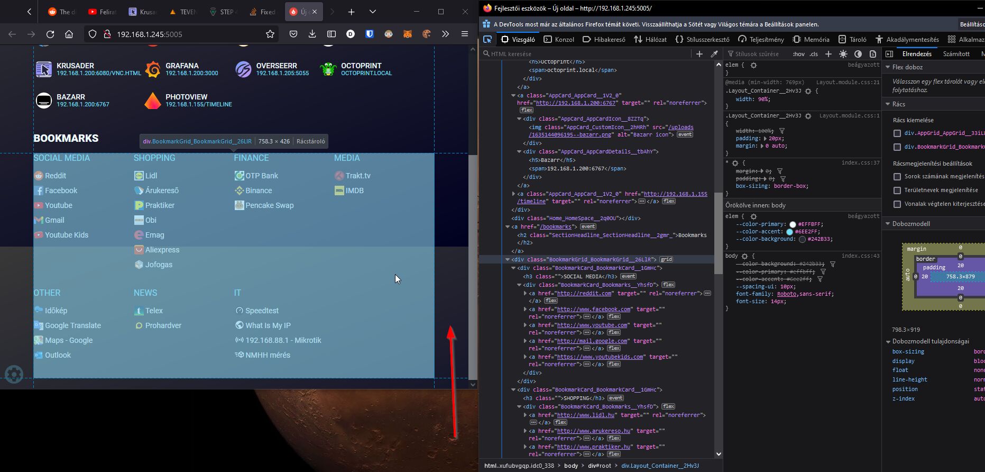This screenshot has height=472, width=985.
Task: Open the Hálózat network tab
Action: [x=650, y=39]
